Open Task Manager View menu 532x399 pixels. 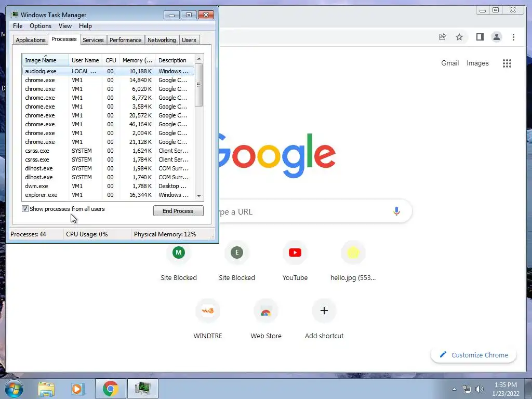65,26
